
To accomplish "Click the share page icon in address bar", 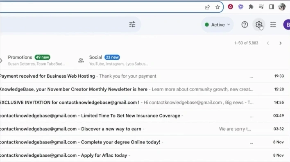I will pyautogui.click(x=207, y=7).
